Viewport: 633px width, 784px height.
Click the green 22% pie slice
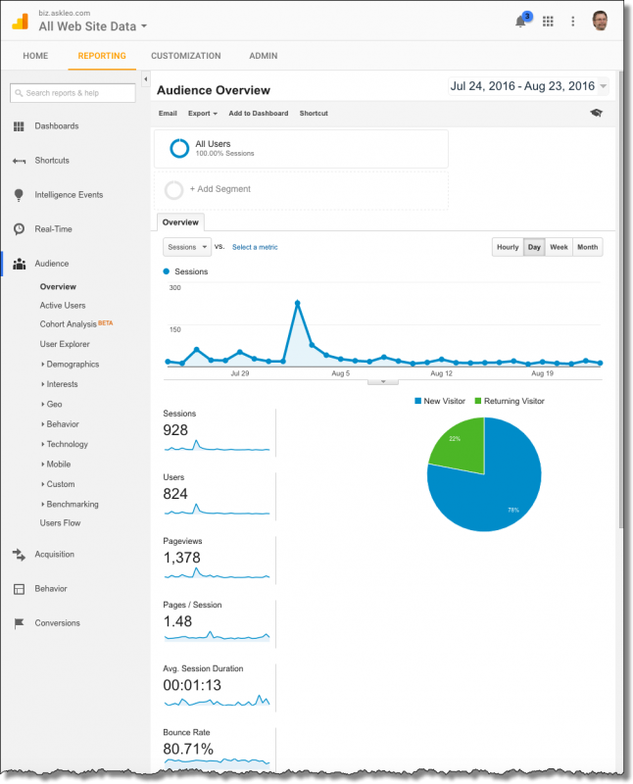463,448
